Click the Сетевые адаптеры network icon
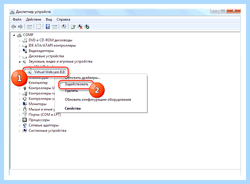The width and height of the screenshot is (250, 184). (25, 125)
